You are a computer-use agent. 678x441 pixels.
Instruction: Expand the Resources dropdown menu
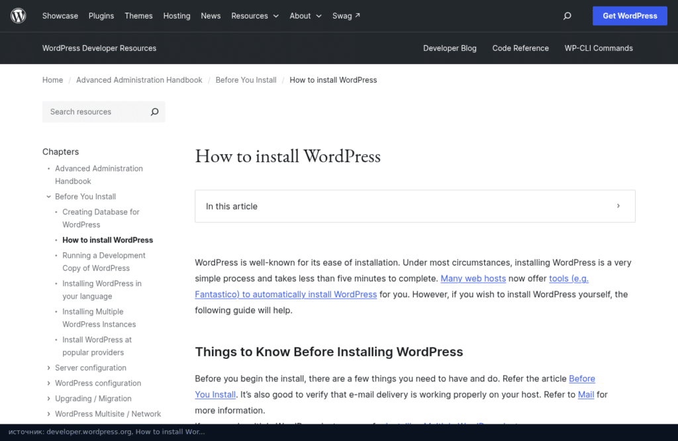coord(255,16)
